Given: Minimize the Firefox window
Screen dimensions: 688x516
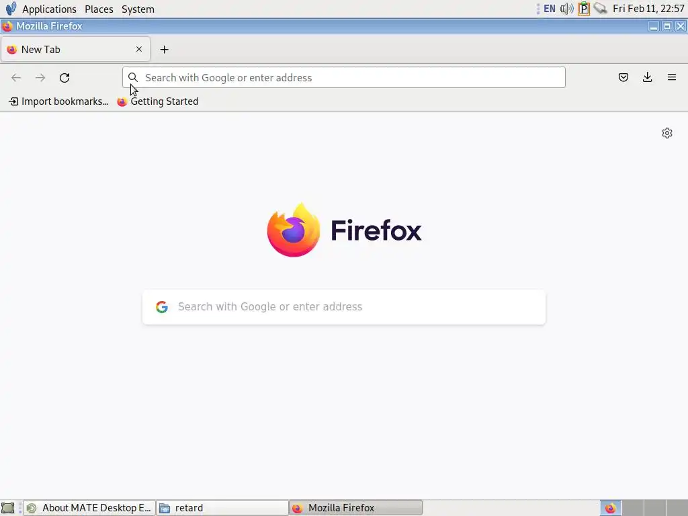Looking at the screenshot, I should point(654,26).
